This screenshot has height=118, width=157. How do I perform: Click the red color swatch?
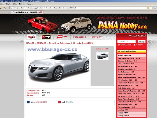click(x=59, y=102)
